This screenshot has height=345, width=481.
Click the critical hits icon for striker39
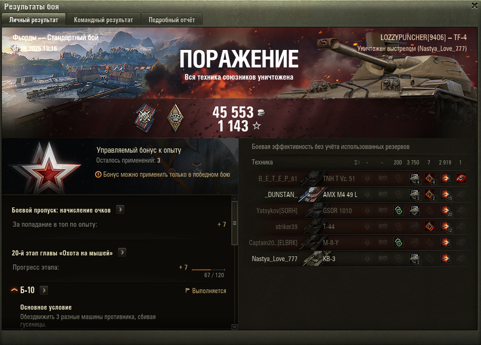pos(430,226)
